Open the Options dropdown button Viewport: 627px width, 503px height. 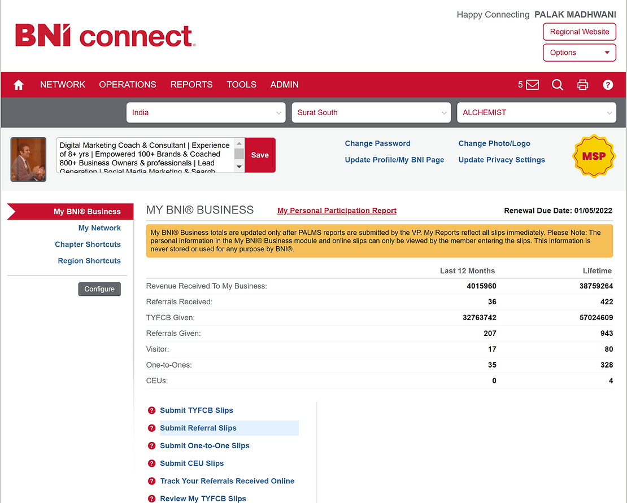click(x=579, y=53)
